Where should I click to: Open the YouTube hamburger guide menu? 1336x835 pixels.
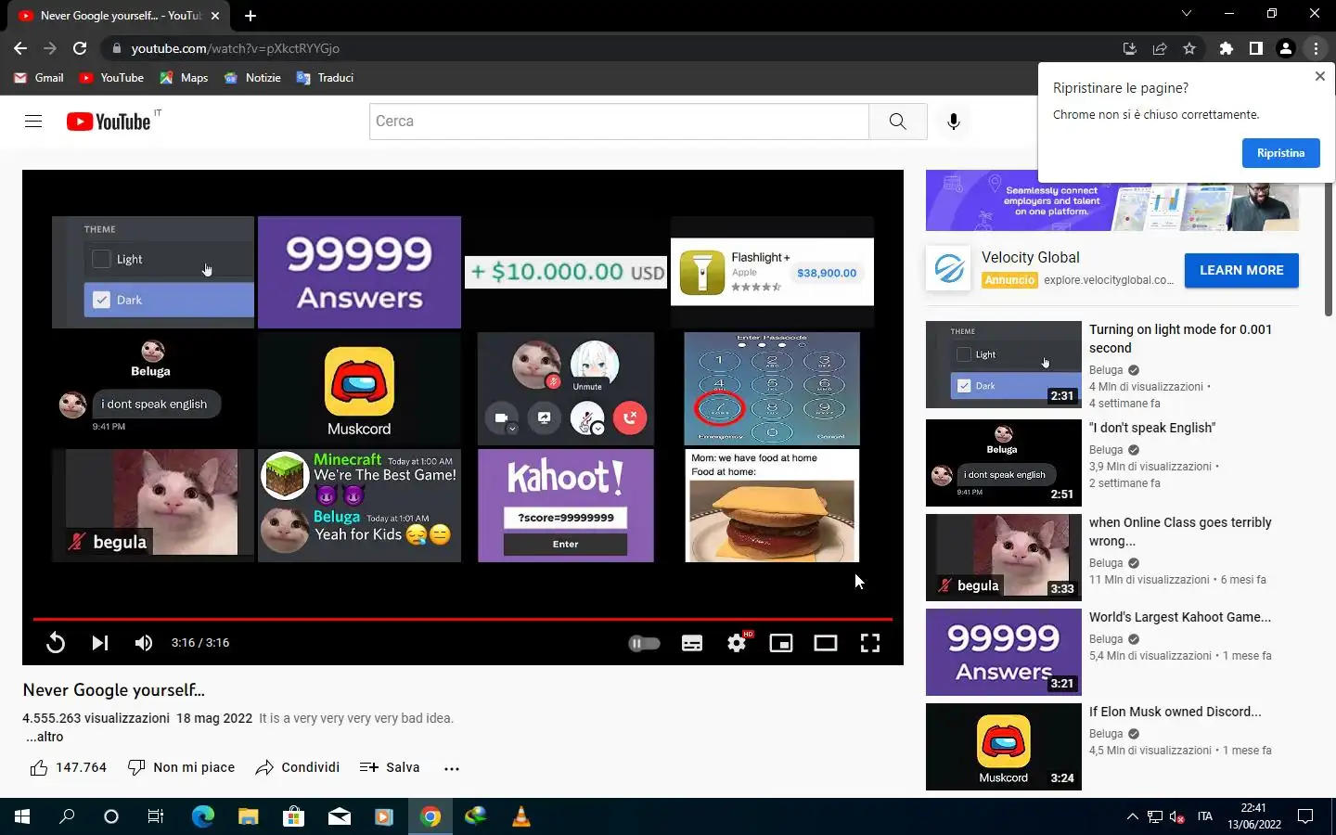pyautogui.click(x=33, y=121)
